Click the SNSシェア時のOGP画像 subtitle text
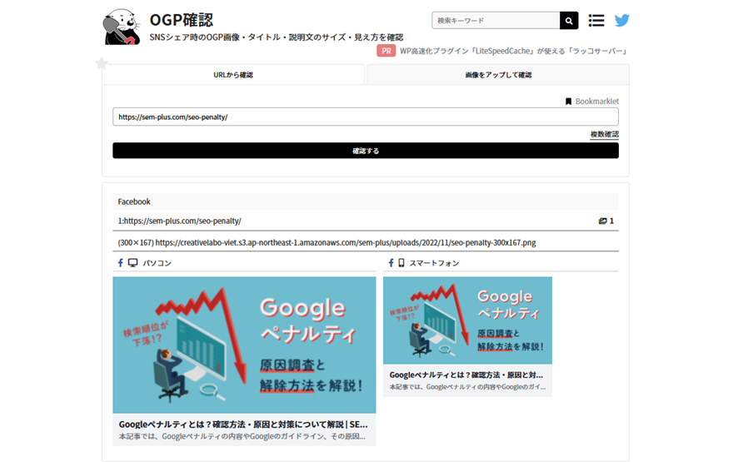The height and width of the screenshot is (462, 738). (x=277, y=37)
